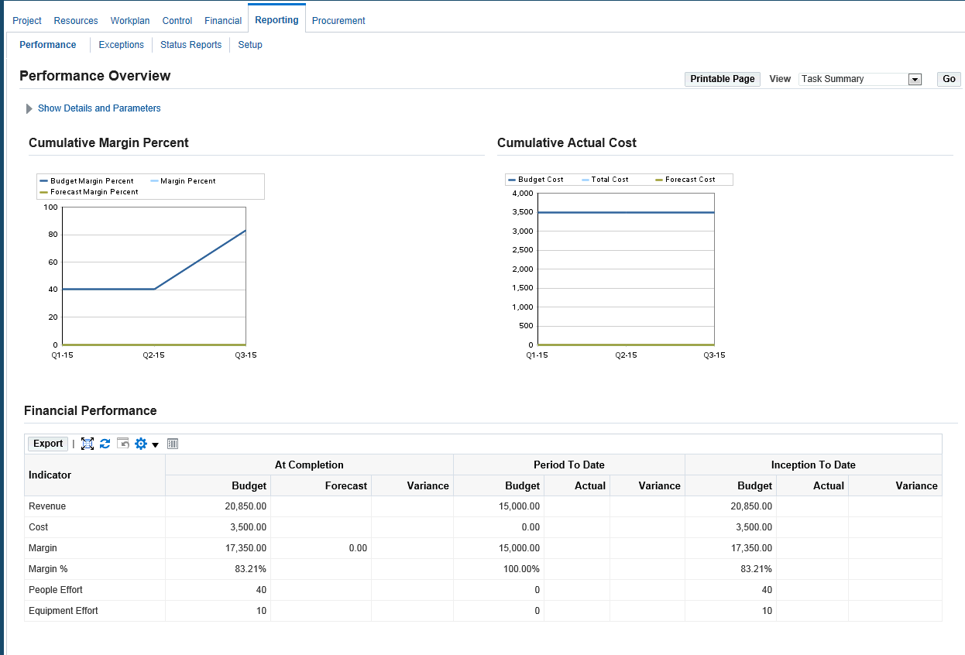Click the reset table view icon

point(122,444)
